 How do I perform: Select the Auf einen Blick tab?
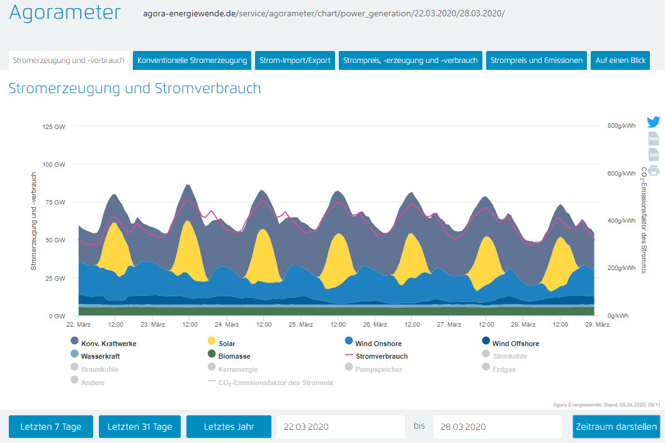pos(620,60)
